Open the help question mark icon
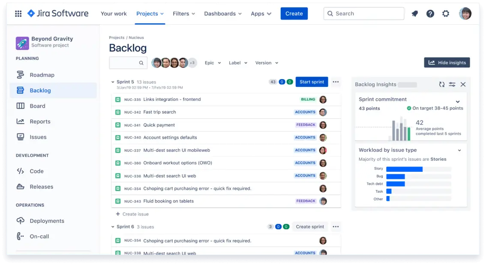This screenshot has height=265, width=486. (430, 14)
